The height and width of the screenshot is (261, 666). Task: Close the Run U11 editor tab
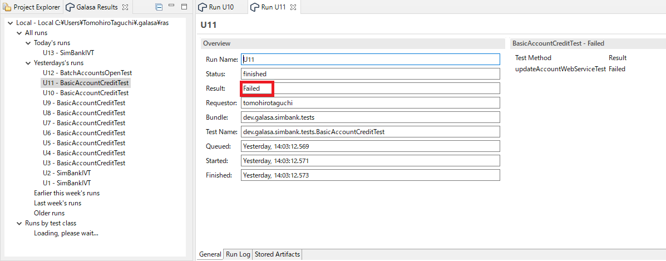pos(293,7)
